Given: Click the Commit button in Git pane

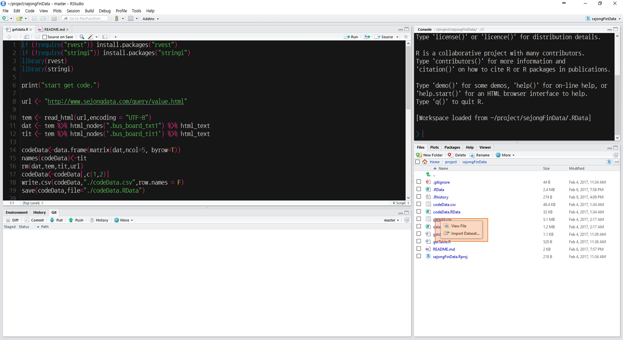Looking at the screenshot, I should 34,220.
